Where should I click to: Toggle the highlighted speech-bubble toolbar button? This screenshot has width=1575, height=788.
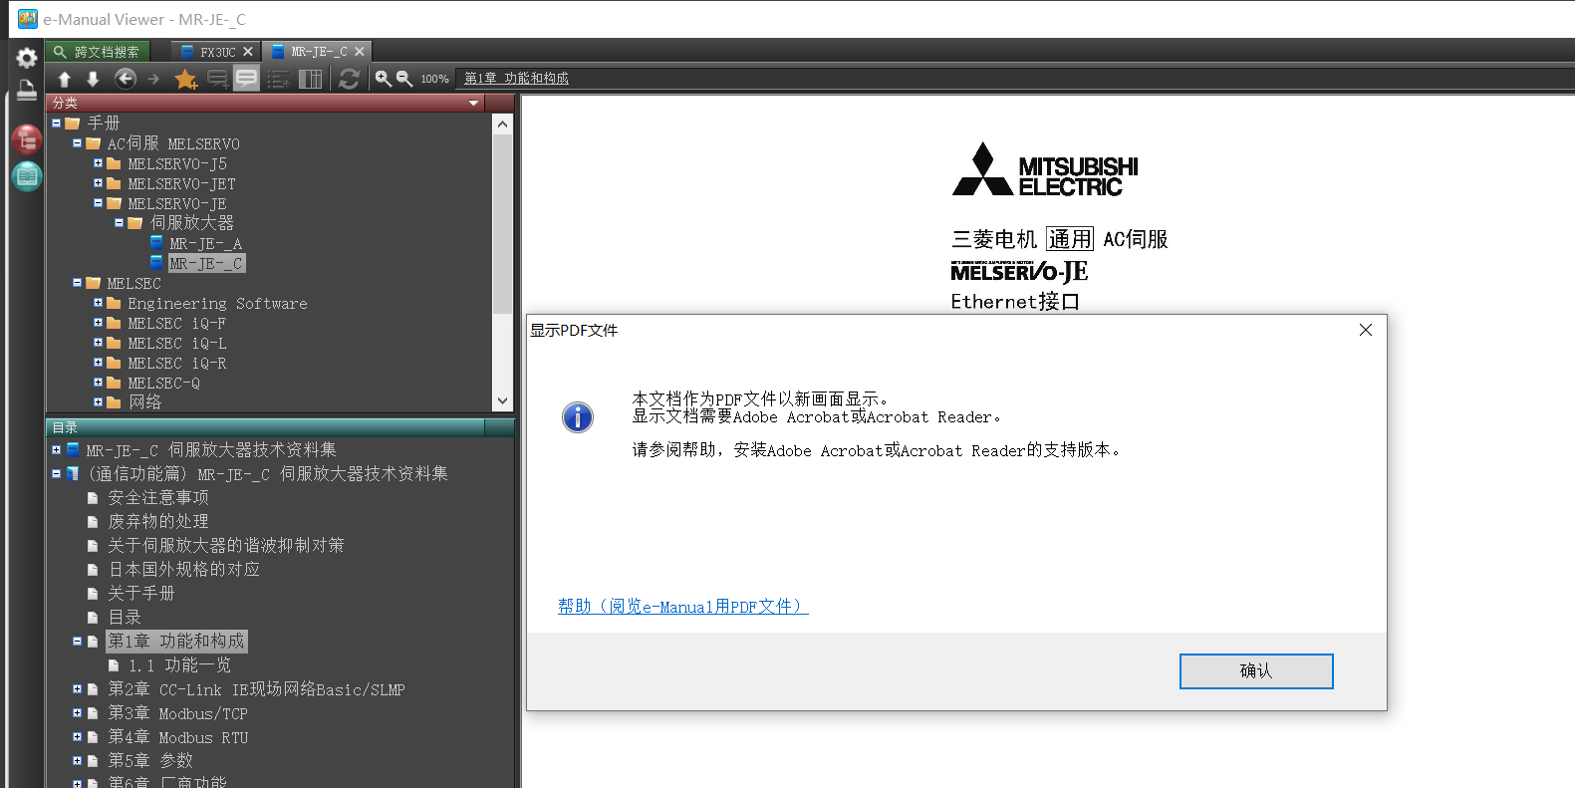[246, 79]
